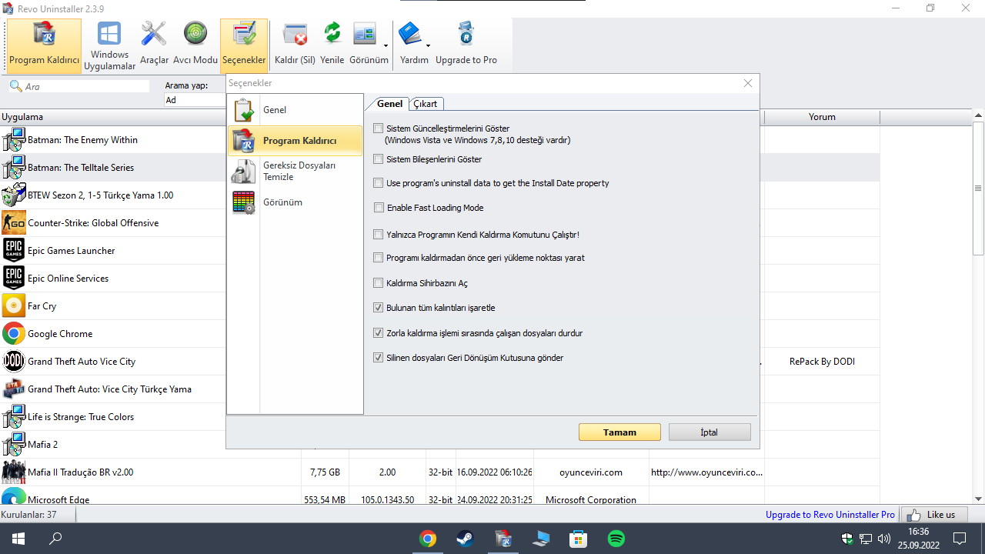Image resolution: width=985 pixels, height=554 pixels.
Task: Click the Like us button
Action: (x=933, y=515)
